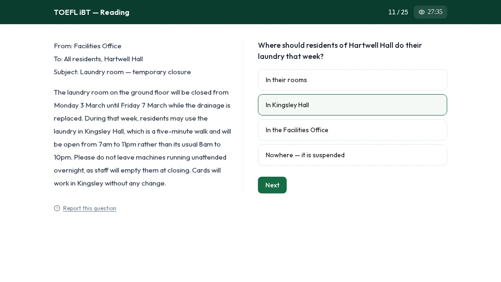Screen dimensions: 501x282
Task: Go to next question with Next button
Action: coord(272,185)
